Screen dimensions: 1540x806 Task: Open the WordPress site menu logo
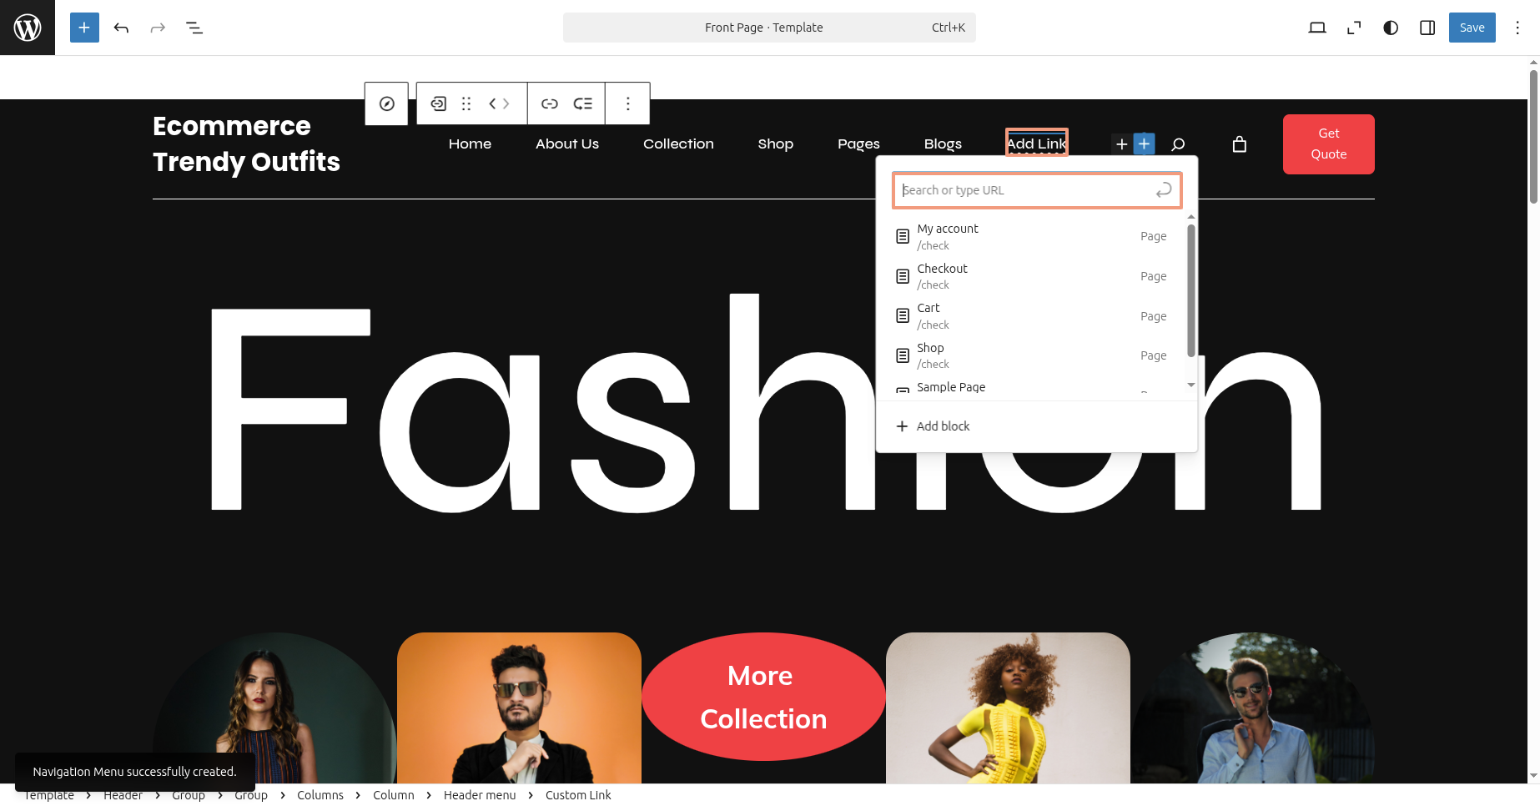click(28, 28)
